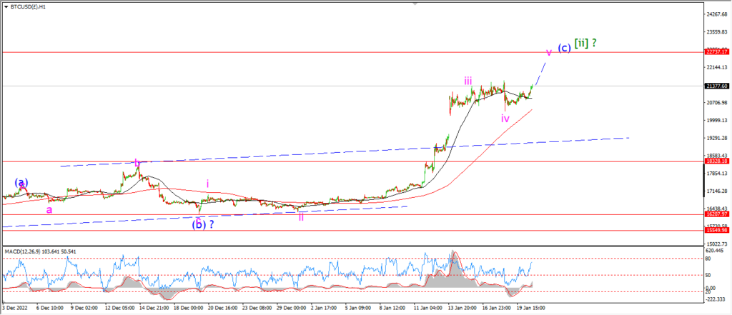Click the blue (b) ? wave label
This screenshot has height=315, width=732.
[x=203, y=224]
